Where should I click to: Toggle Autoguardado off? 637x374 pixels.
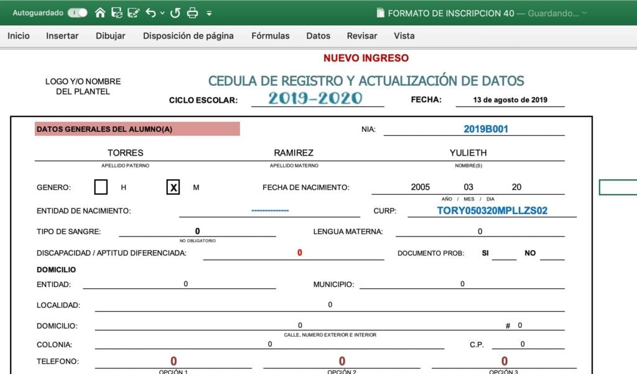(78, 12)
